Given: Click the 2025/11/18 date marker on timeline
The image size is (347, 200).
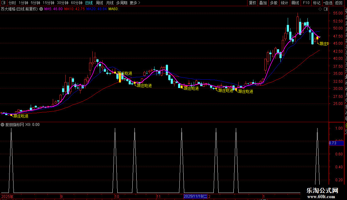Looking at the screenshot, I should pyautogui.click(x=195, y=196).
